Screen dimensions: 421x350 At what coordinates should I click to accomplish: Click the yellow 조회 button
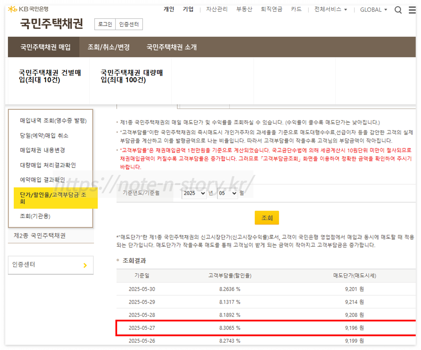pyautogui.click(x=267, y=218)
